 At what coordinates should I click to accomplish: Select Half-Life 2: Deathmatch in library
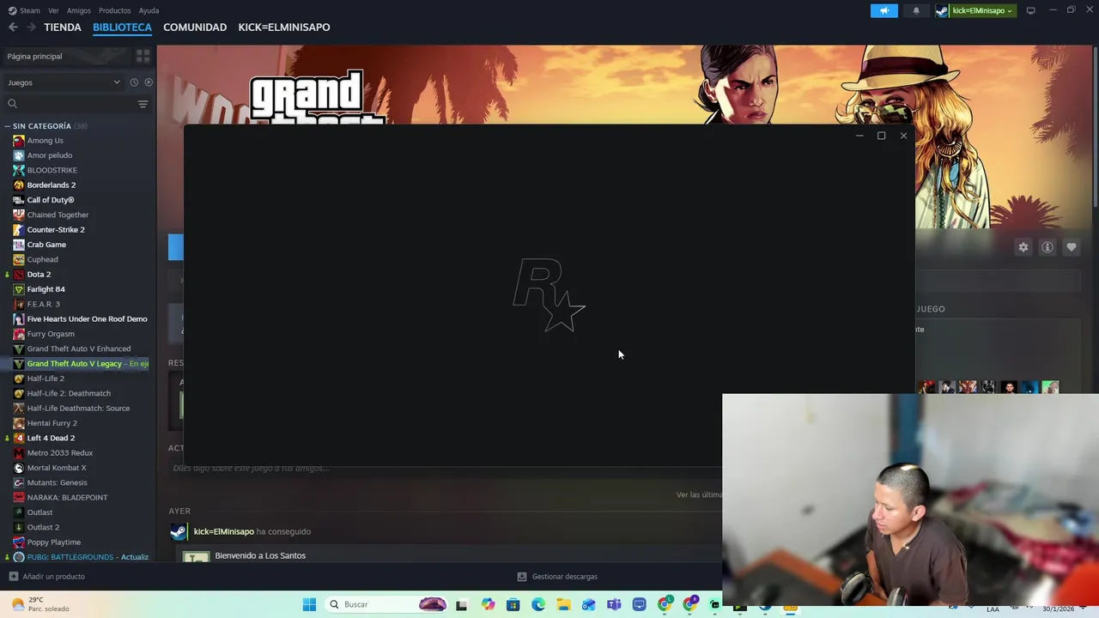69,393
